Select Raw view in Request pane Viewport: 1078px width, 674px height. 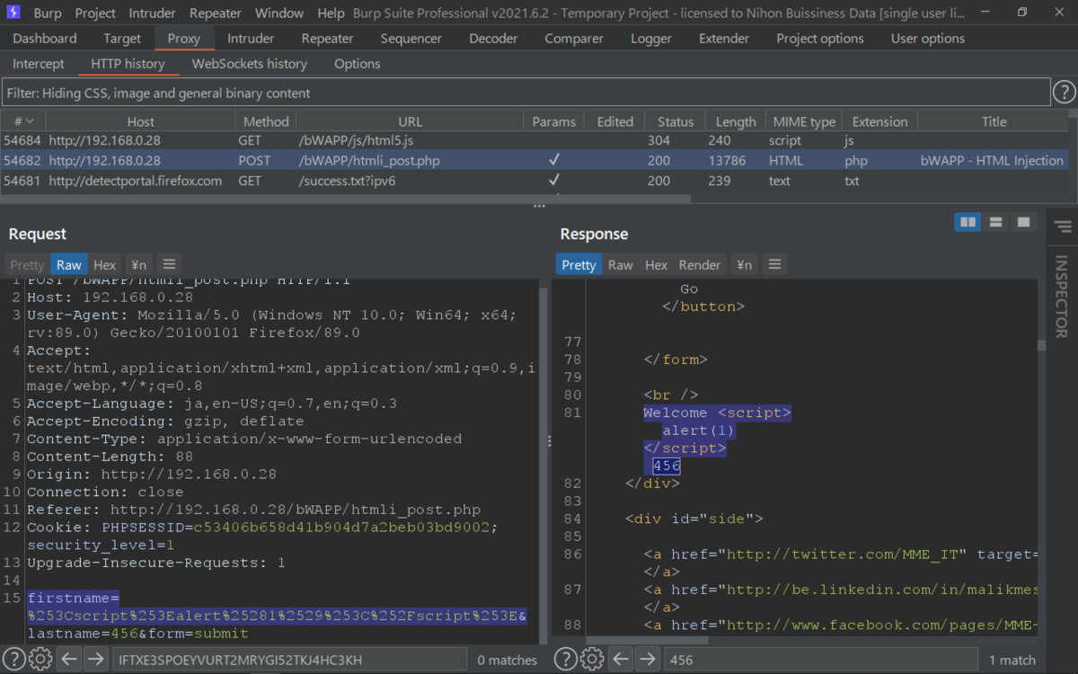(x=69, y=264)
